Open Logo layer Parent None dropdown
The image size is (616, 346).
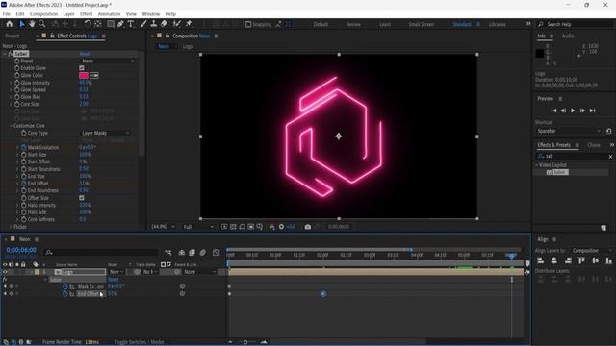pos(199,272)
